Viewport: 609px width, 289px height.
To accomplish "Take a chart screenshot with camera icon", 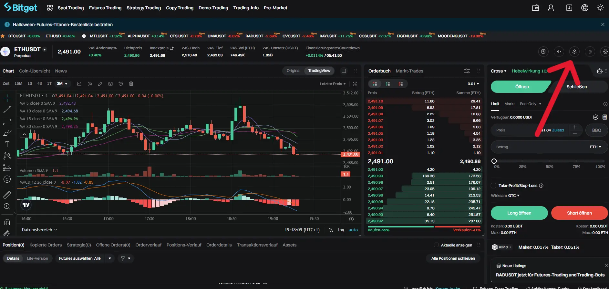I will [x=110, y=84].
